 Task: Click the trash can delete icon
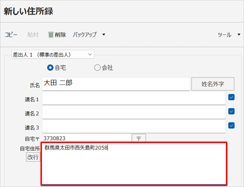(51, 35)
